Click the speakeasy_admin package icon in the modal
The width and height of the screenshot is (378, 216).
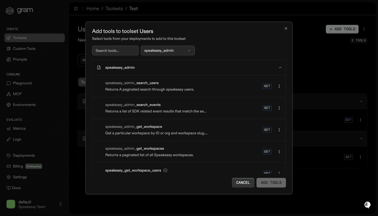[x=99, y=67]
